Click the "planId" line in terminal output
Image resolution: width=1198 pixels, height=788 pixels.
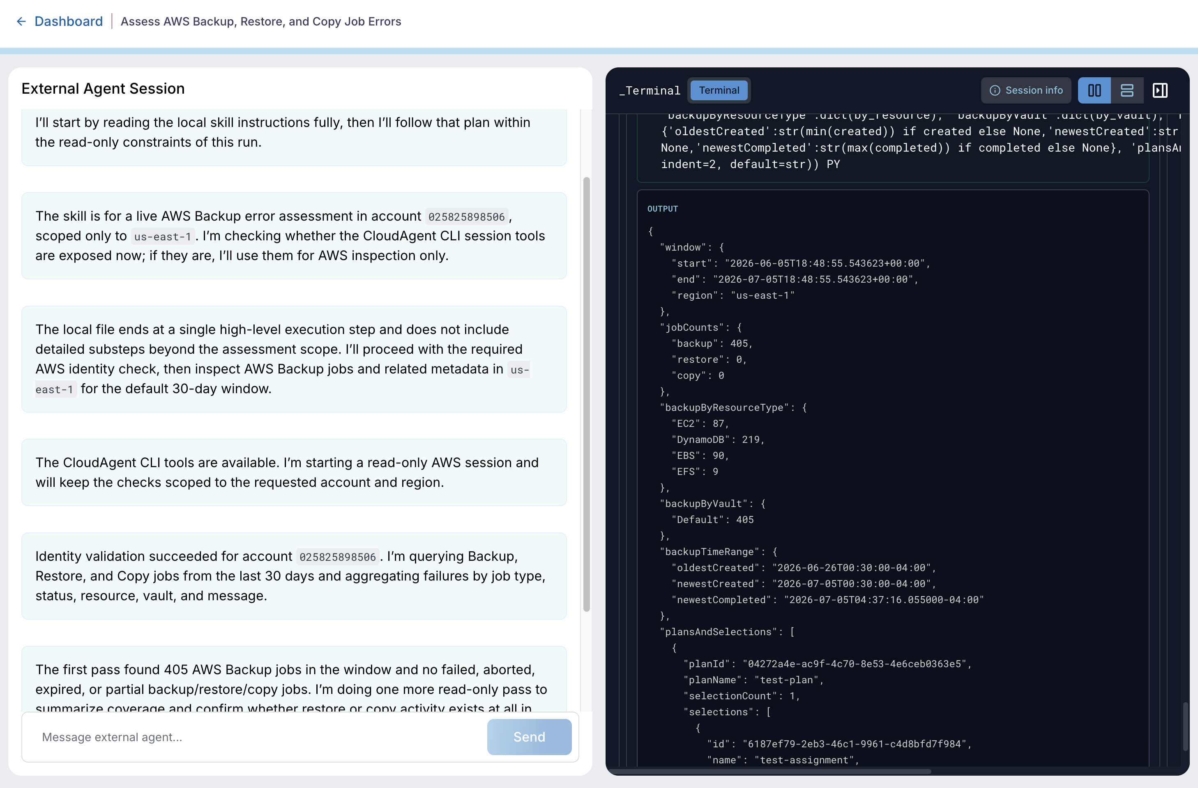coord(827,664)
